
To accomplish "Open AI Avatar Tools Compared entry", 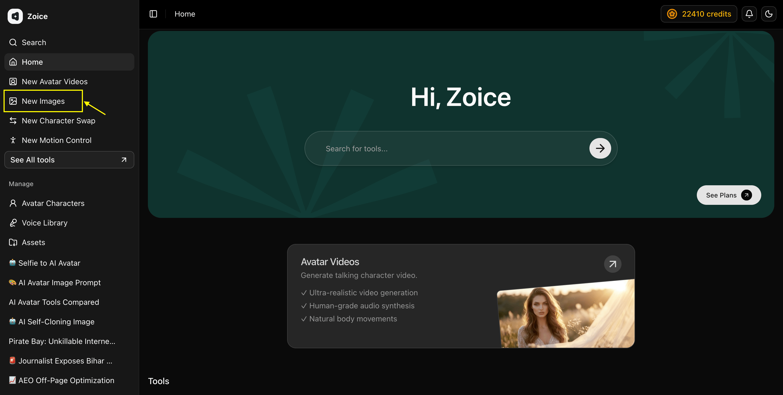I will pyautogui.click(x=69, y=302).
